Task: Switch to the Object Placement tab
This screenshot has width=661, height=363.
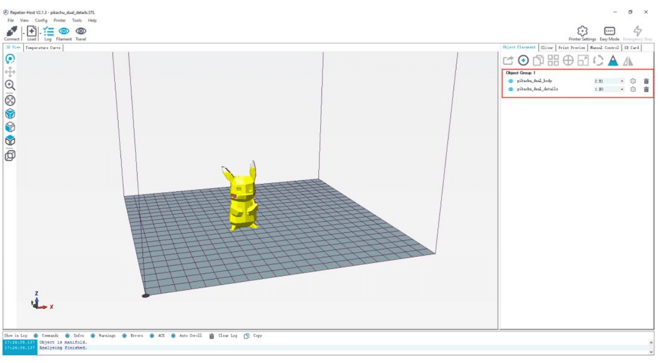Action: [x=519, y=48]
